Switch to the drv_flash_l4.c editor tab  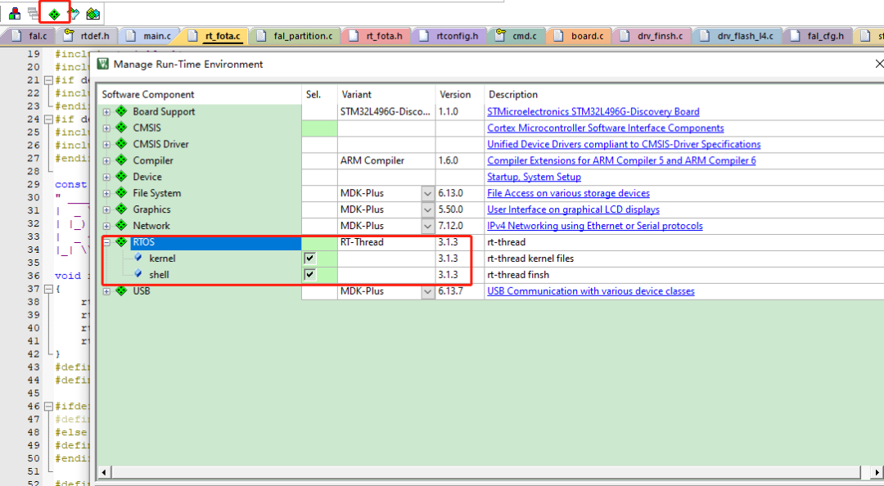(737, 35)
